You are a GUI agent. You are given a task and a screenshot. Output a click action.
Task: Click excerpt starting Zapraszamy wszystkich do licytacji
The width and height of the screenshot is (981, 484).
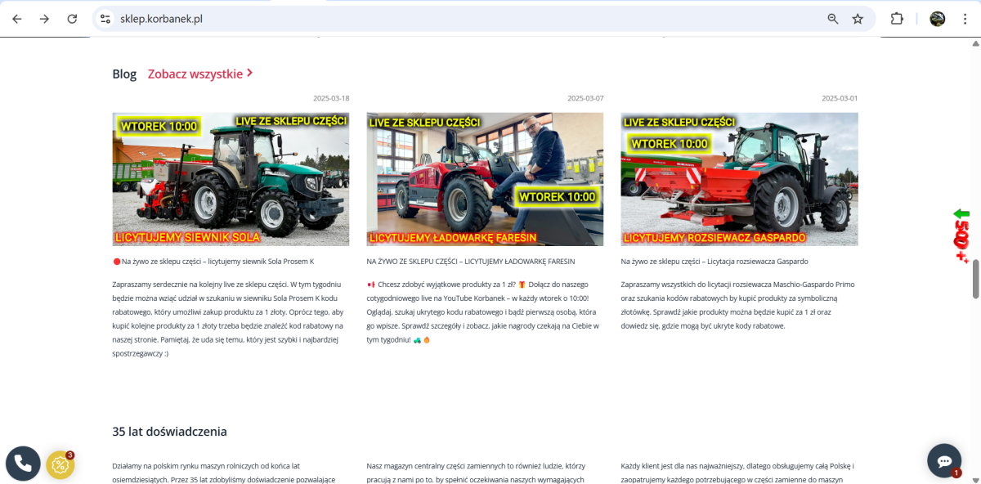(738, 305)
